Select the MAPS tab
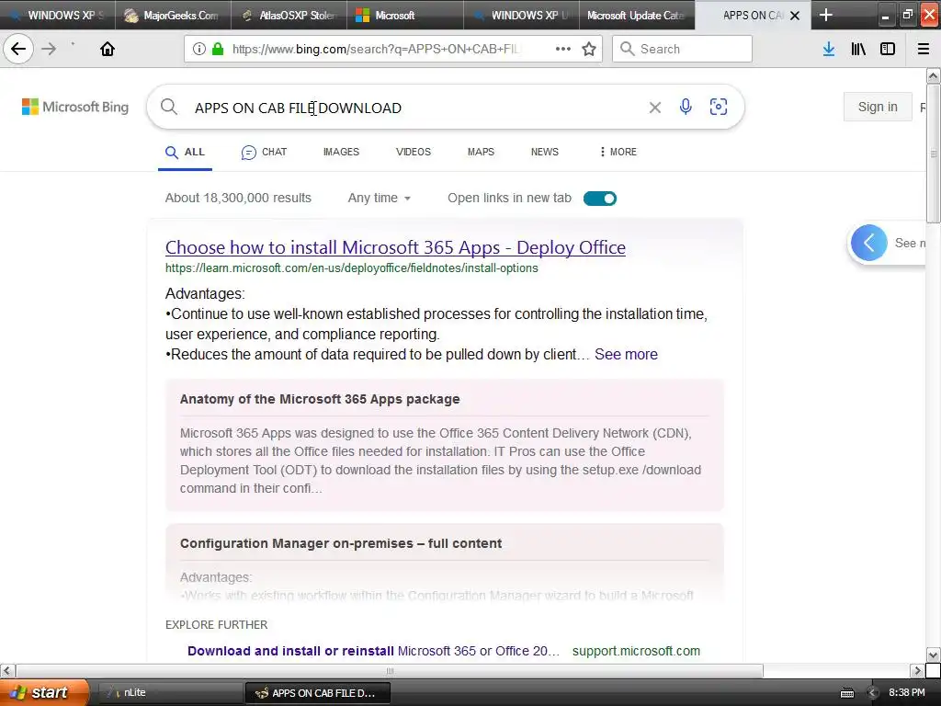 coord(481,152)
